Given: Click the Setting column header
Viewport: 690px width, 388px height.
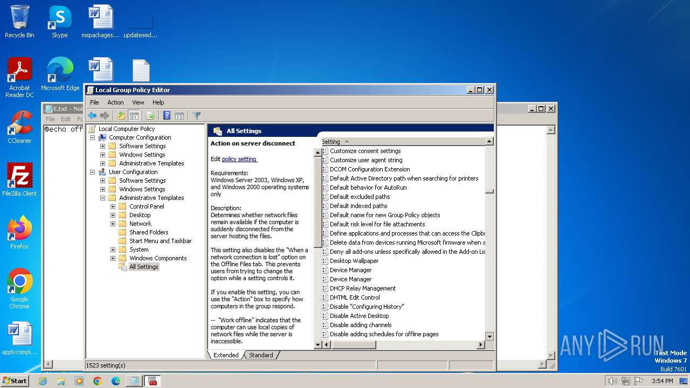Looking at the screenshot, I should pyautogui.click(x=403, y=142).
